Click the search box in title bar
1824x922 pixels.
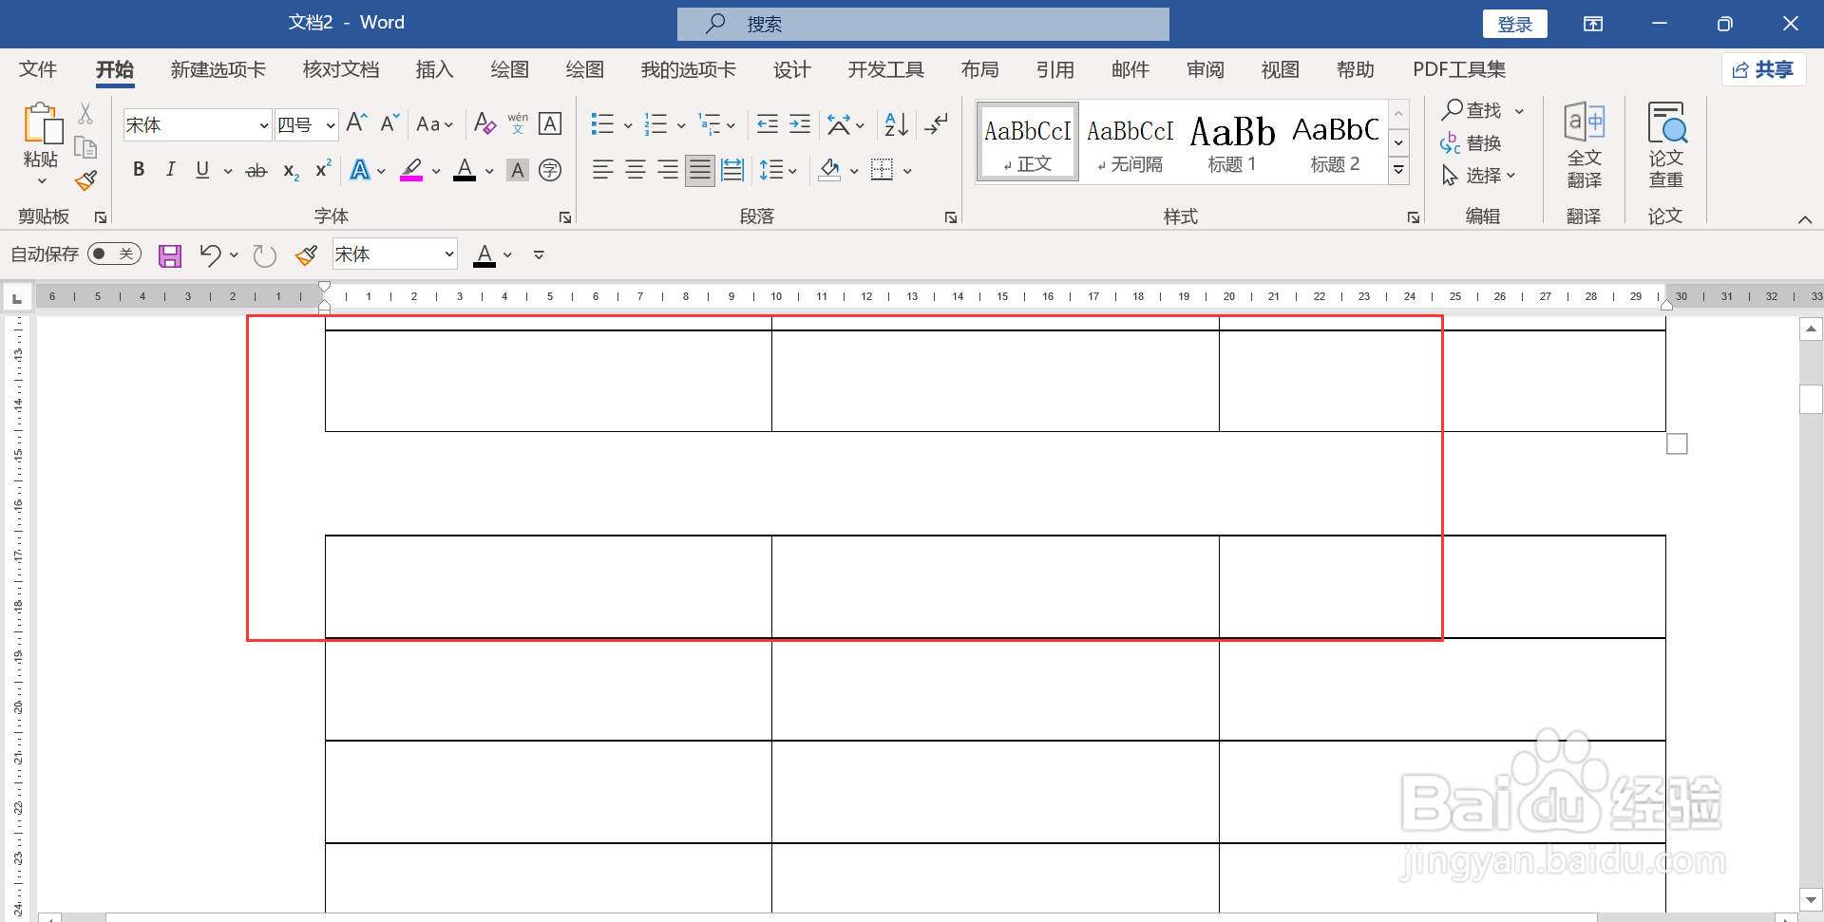tap(923, 24)
